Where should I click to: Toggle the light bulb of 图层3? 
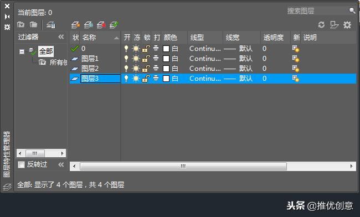(126, 79)
